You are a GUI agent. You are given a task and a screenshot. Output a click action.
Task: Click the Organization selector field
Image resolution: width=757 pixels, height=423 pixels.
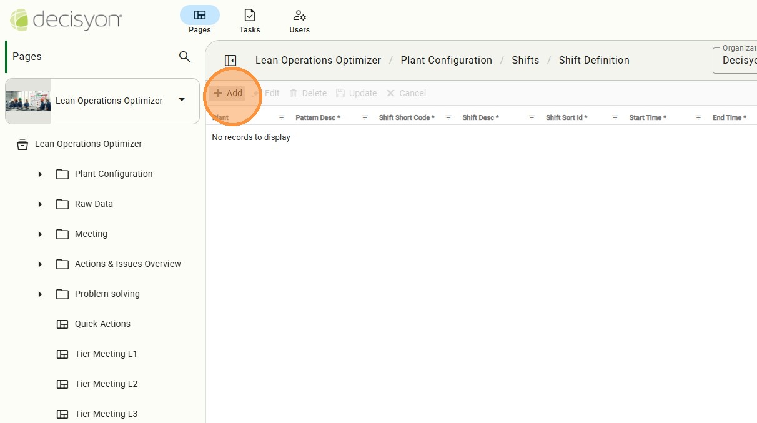737,60
